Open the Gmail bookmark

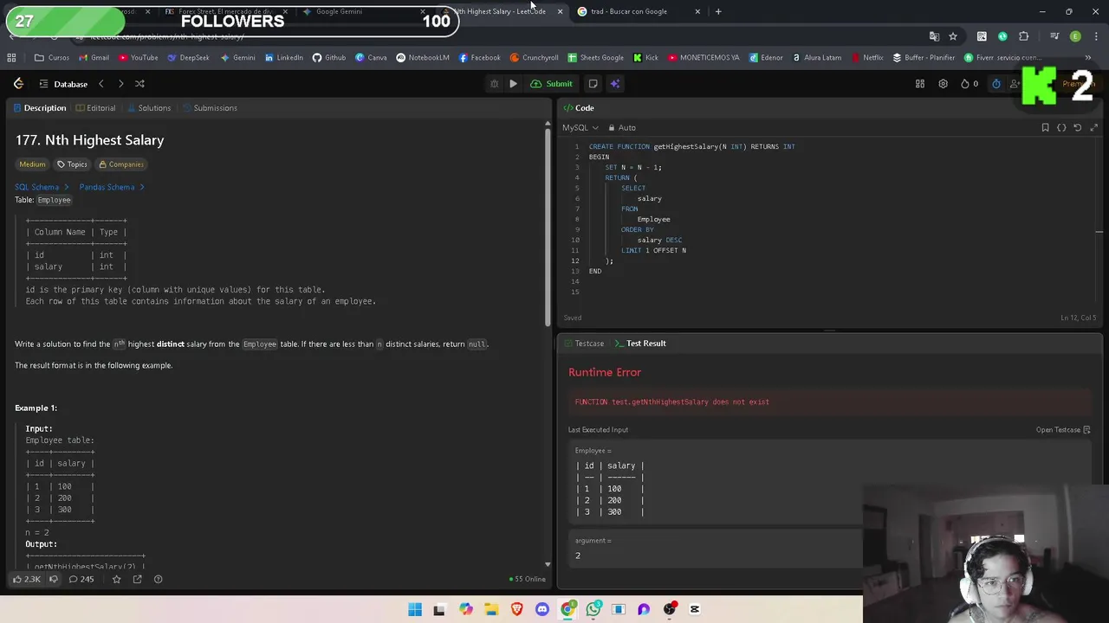(x=94, y=58)
